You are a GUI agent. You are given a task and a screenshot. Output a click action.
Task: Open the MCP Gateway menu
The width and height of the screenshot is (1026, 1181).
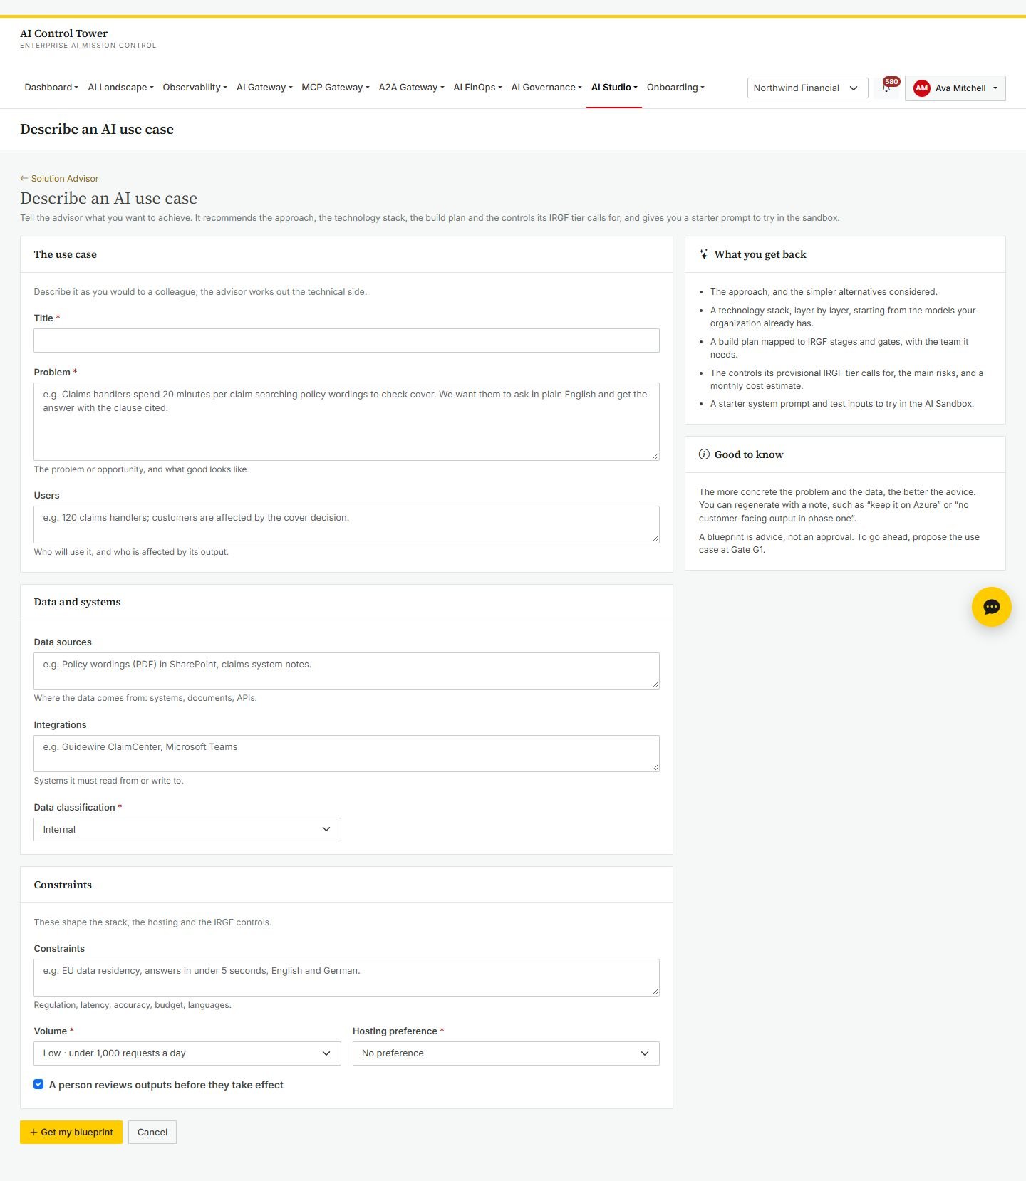click(336, 88)
